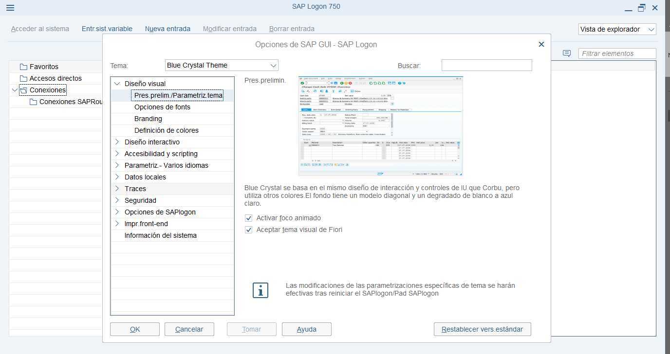Screen dimensions: 670x354
Task: Expand the Seguridad node
Action: 117,200
